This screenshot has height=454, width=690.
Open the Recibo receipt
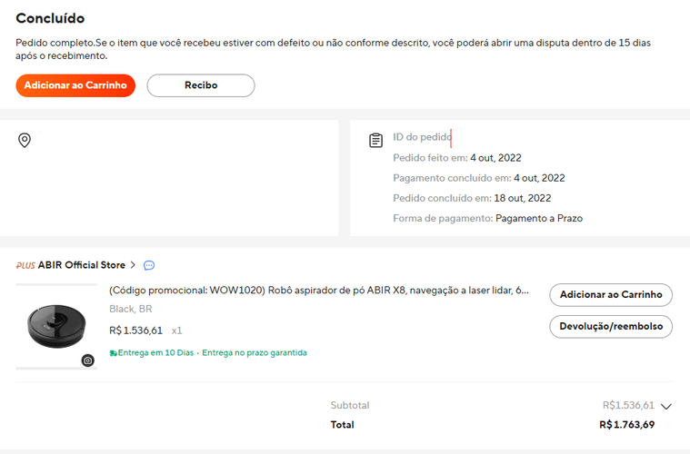(x=201, y=85)
